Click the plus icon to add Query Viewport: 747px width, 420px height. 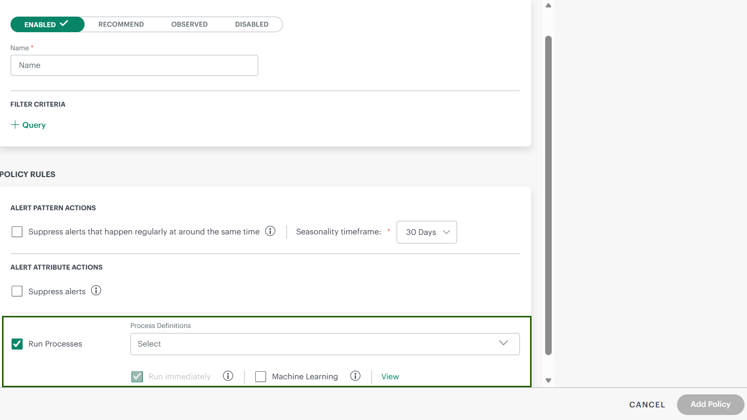(15, 125)
